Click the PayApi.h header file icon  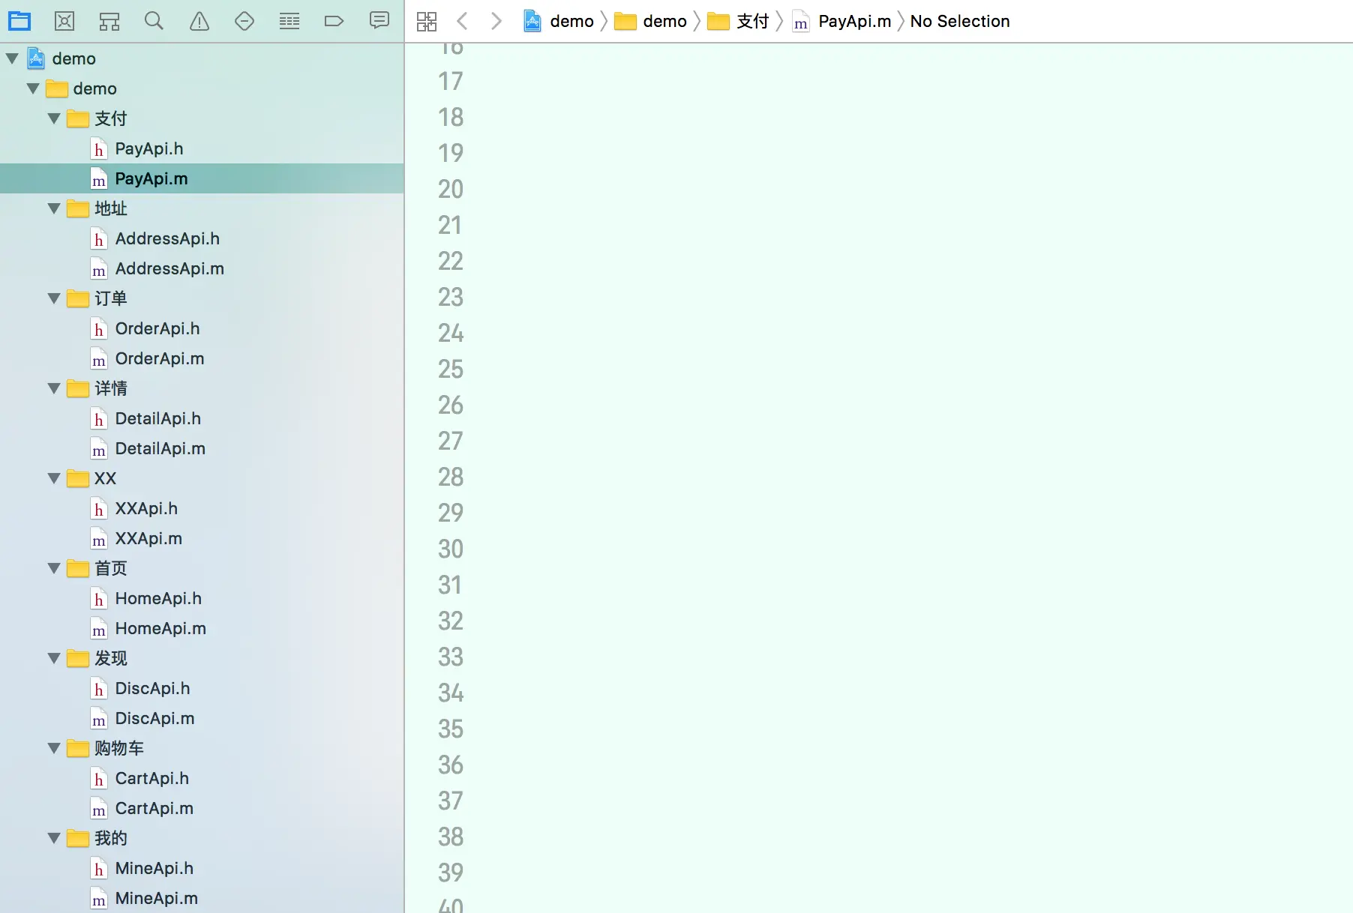click(x=98, y=148)
